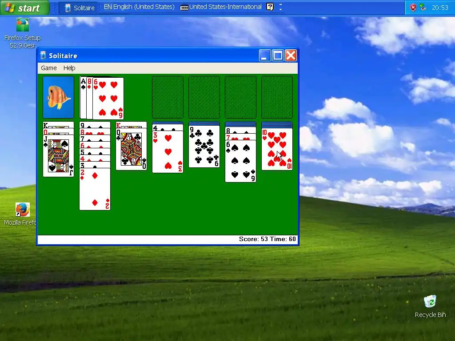Click the red security alert shield tray icon
The height and width of the screenshot is (341, 455).
click(x=413, y=8)
